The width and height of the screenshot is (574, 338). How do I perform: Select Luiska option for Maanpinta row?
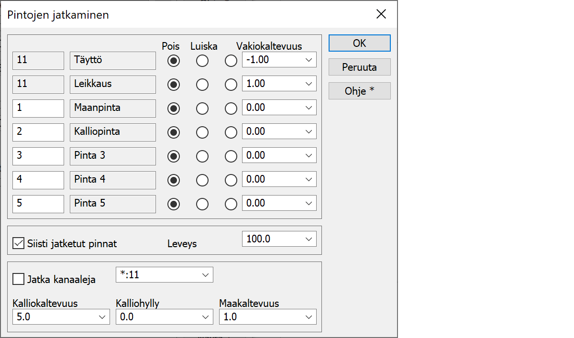(202, 109)
